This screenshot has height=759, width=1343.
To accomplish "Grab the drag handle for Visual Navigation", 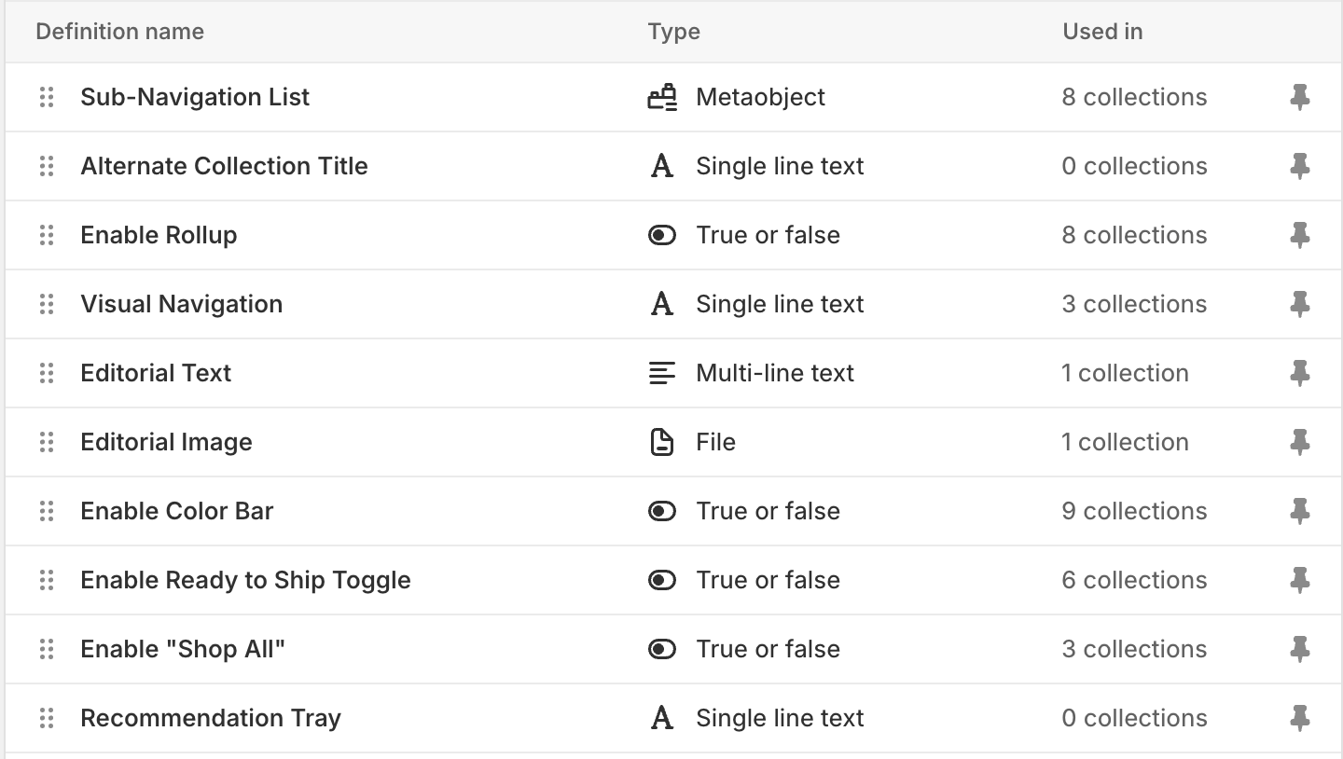I will pos(47,304).
